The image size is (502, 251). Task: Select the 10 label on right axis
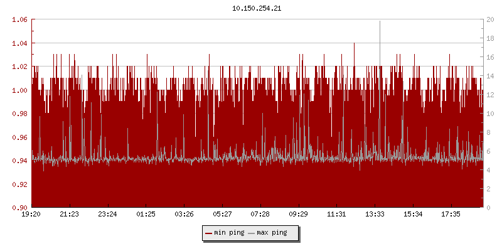coord(491,114)
